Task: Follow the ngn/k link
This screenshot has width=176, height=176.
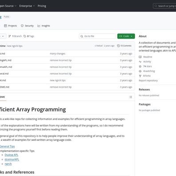Action: coord(8,164)
